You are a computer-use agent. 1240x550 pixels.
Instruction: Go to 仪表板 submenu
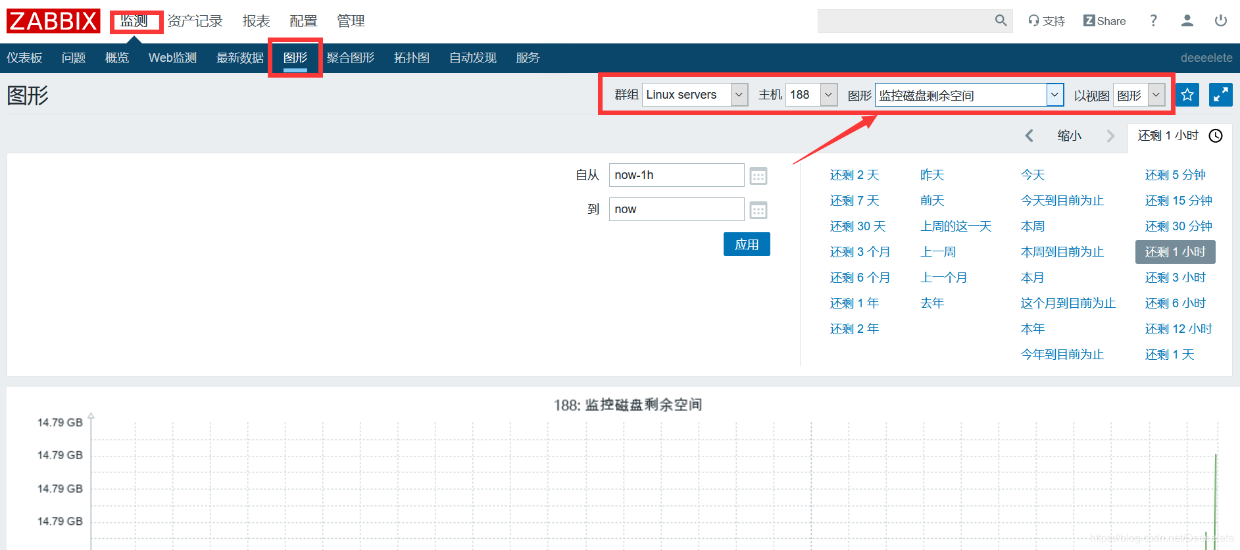point(24,58)
